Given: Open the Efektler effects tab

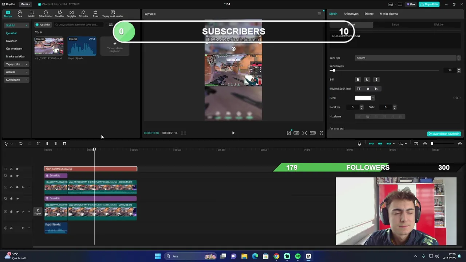Looking at the screenshot, I should [59, 14].
